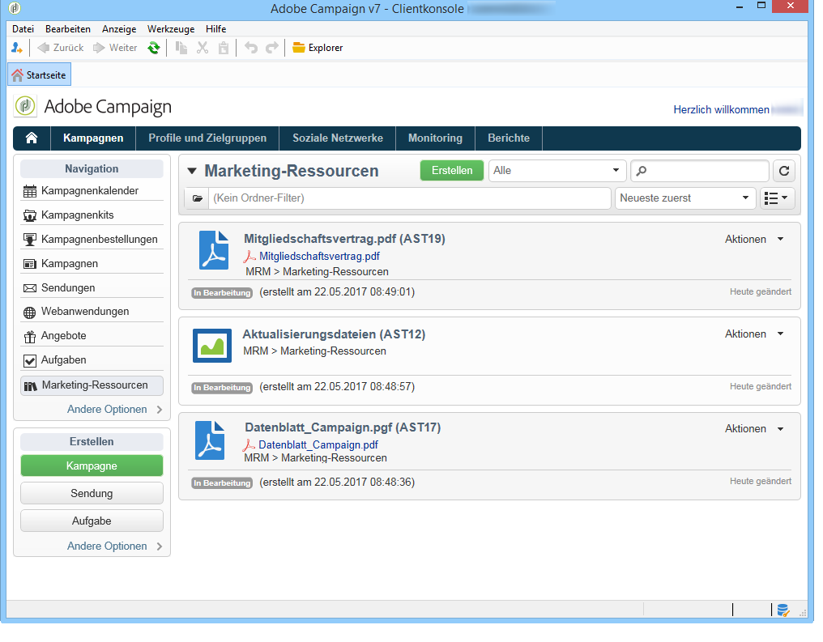Open Sendungen in navigation

click(x=92, y=287)
